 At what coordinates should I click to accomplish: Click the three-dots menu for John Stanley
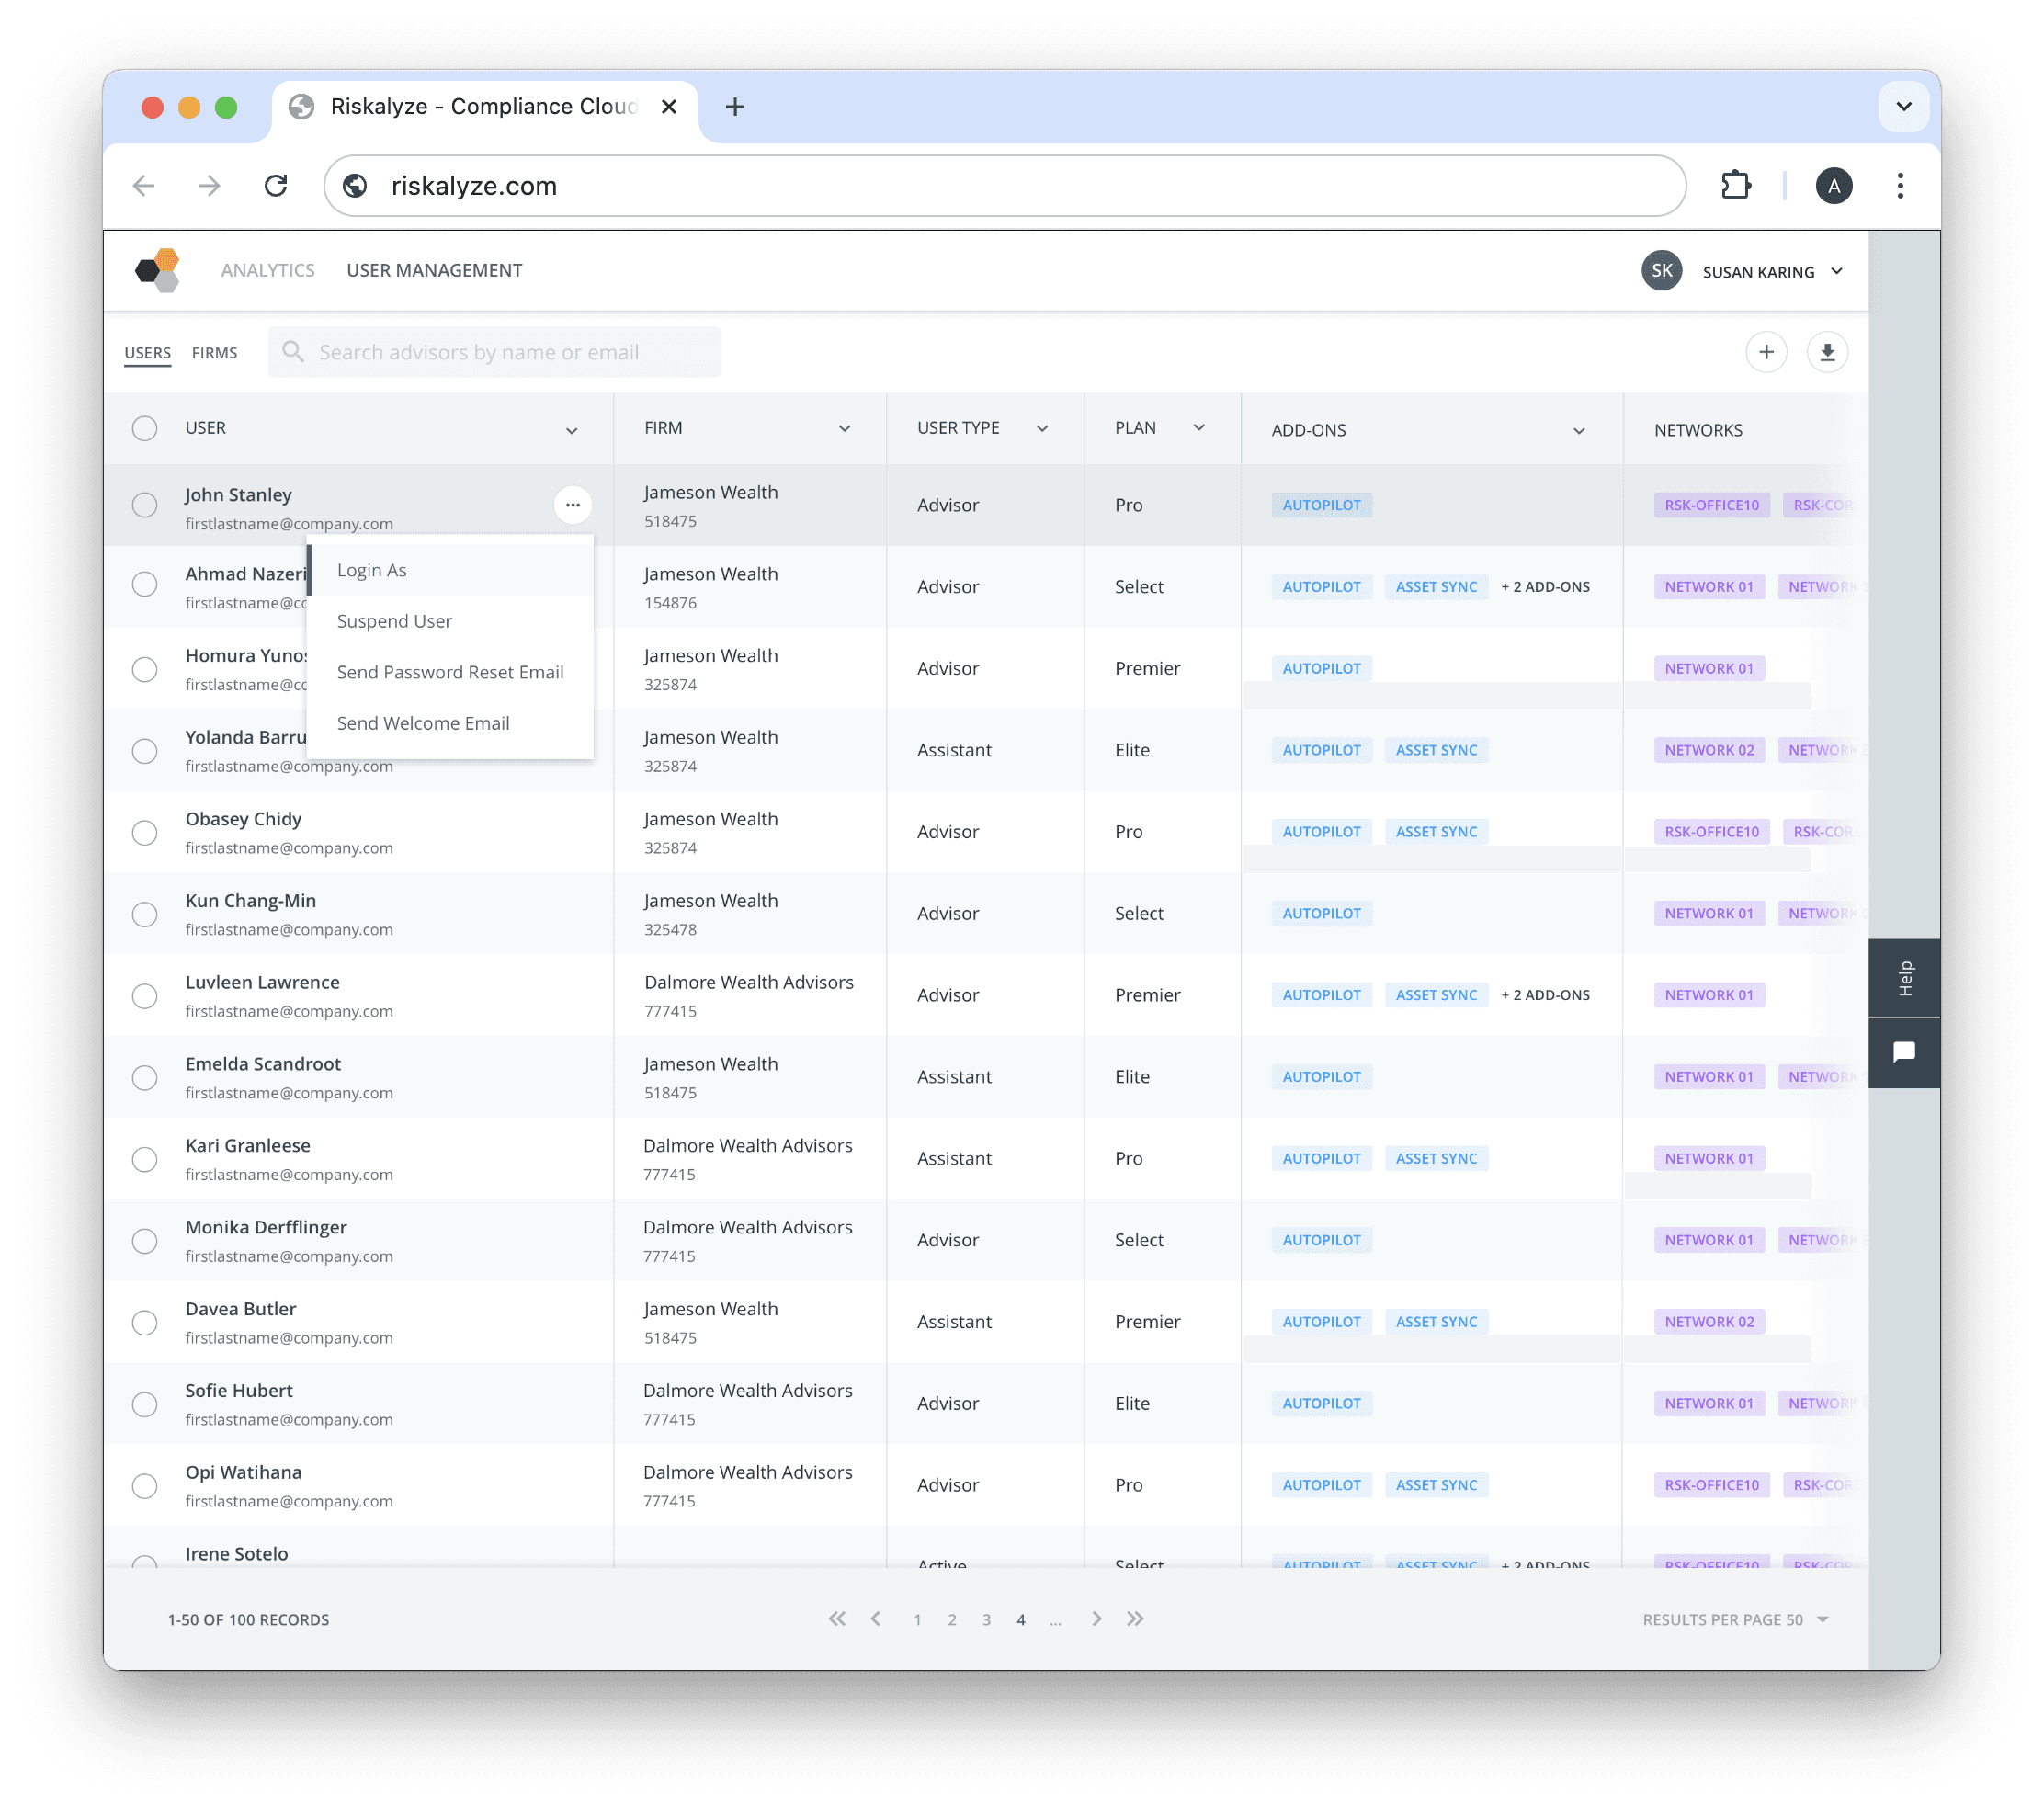click(x=572, y=505)
